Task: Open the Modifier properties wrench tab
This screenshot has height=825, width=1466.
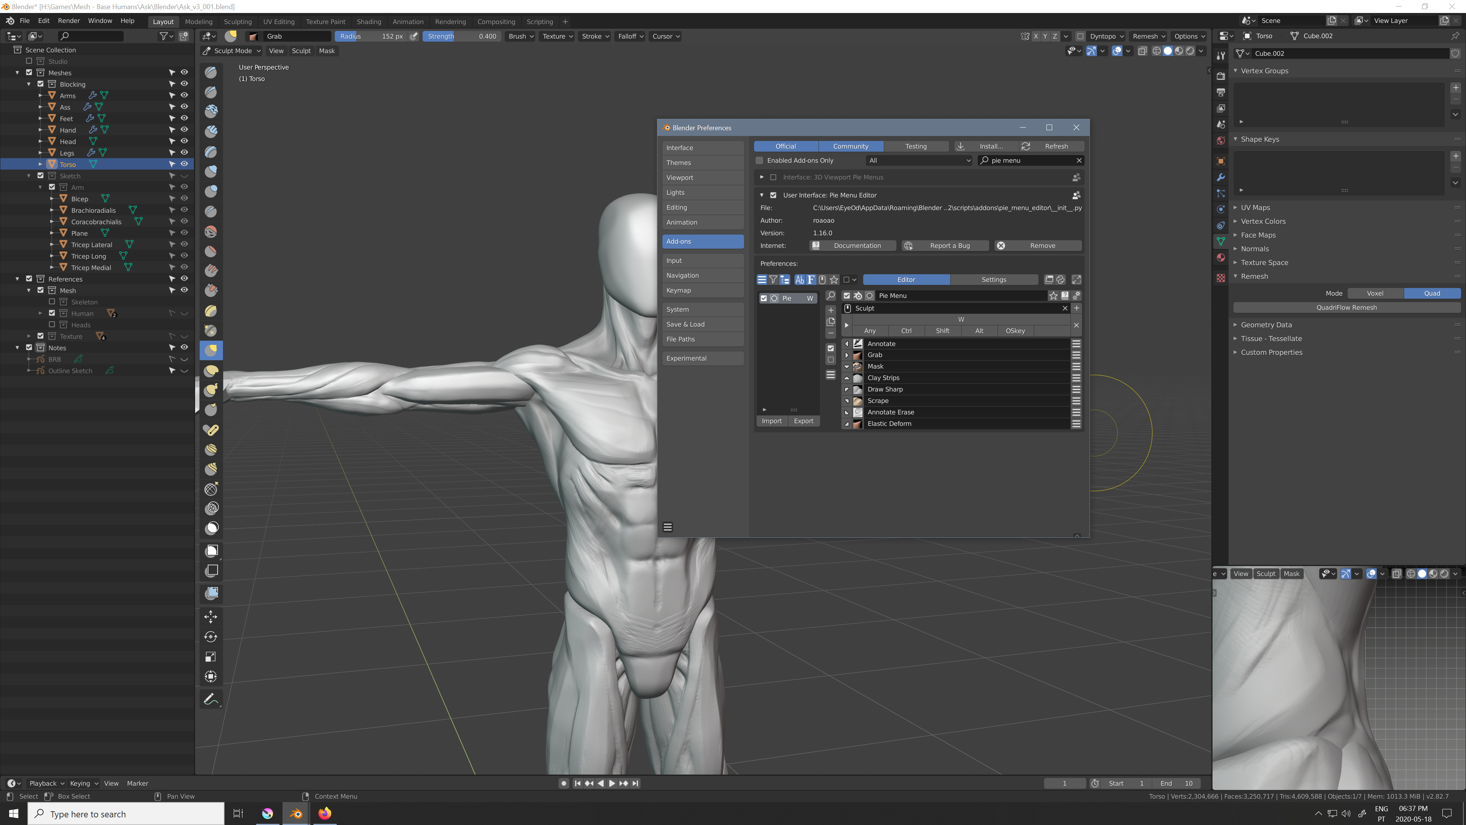Action: (x=1221, y=178)
